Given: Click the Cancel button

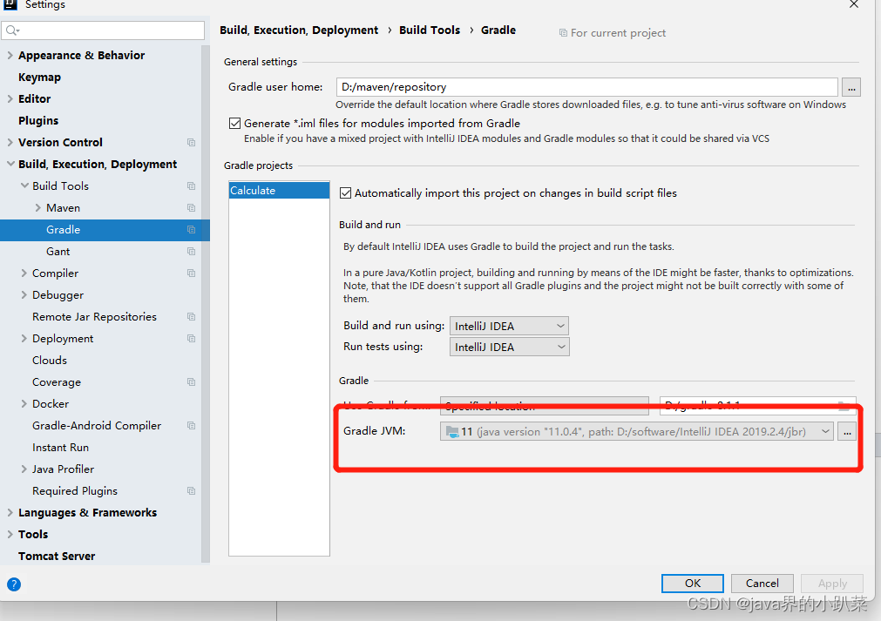Looking at the screenshot, I should pos(762,584).
